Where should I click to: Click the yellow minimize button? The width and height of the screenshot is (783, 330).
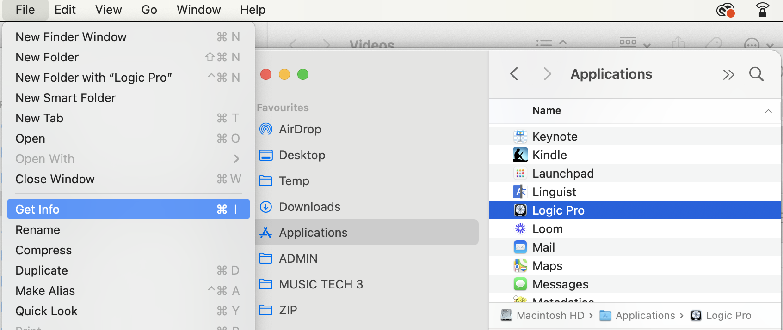[x=284, y=74]
